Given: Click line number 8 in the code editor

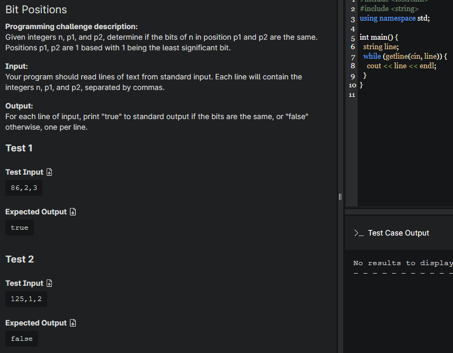Looking at the screenshot, I should [352, 66].
